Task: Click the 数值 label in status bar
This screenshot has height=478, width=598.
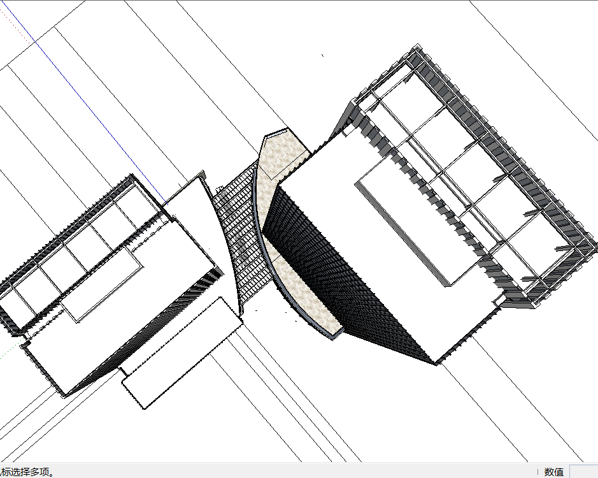Action: [x=554, y=472]
